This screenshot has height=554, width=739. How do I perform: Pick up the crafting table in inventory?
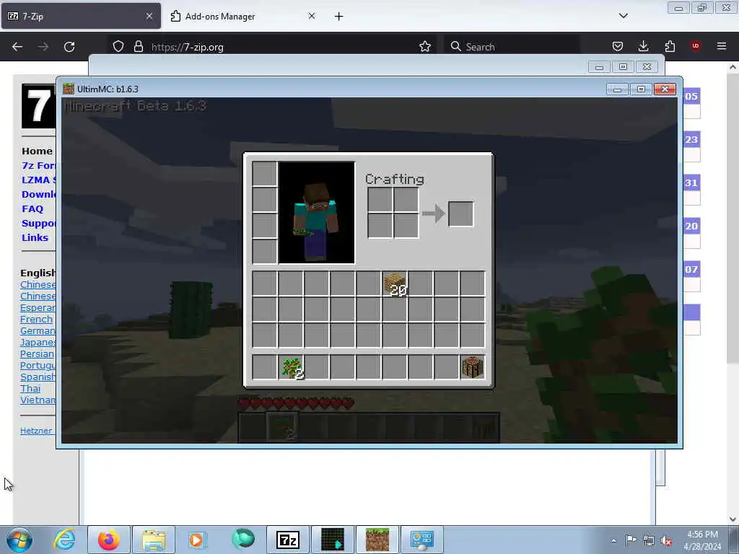pos(472,367)
